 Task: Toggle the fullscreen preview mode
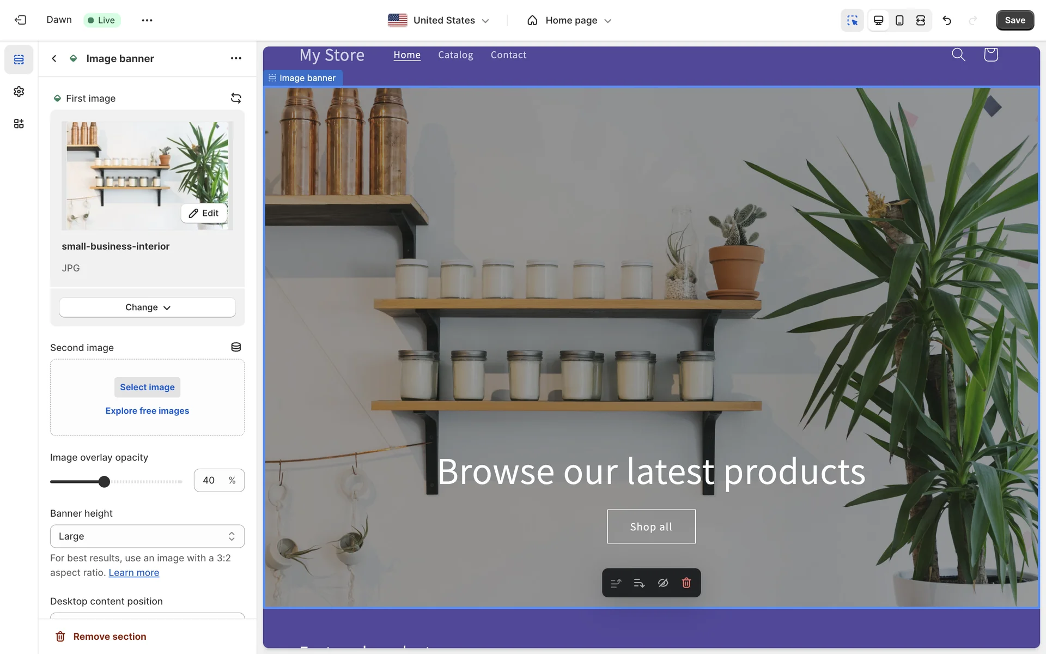tap(920, 20)
